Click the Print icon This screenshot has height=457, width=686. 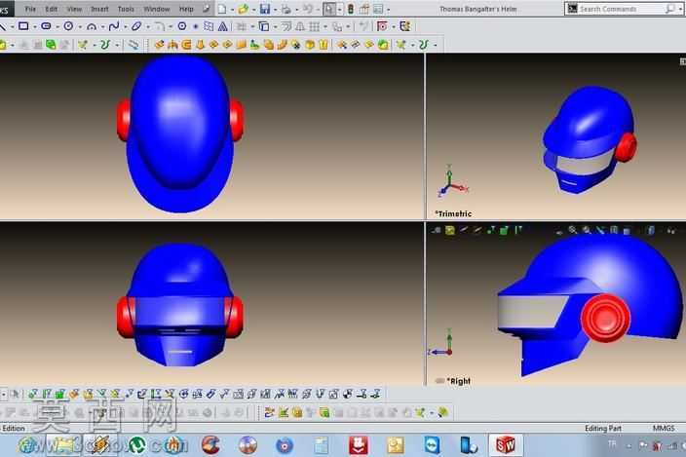click(x=286, y=9)
